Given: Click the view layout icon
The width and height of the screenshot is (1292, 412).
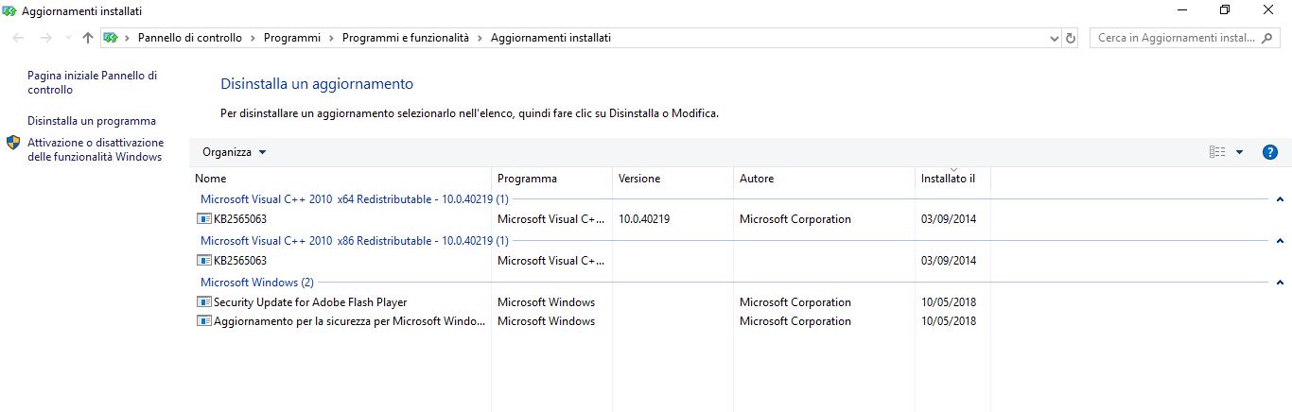Looking at the screenshot, I should 1217,152.
